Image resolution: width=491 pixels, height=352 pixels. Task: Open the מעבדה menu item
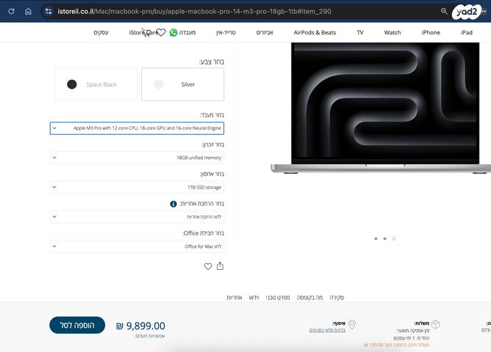187,32
